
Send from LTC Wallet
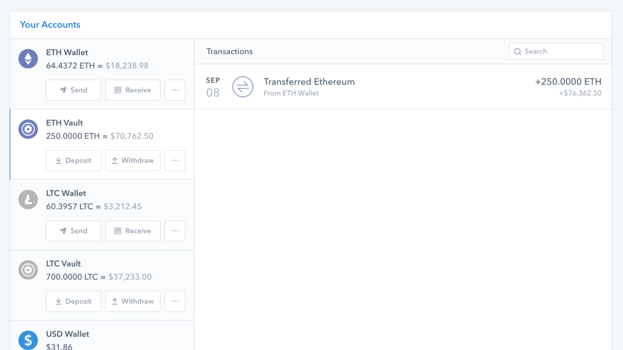point(74,231)
